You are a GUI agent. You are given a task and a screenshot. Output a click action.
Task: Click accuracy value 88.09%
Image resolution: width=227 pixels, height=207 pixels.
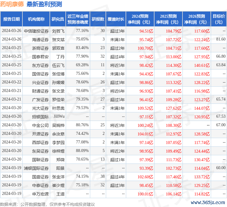point(82,151)
